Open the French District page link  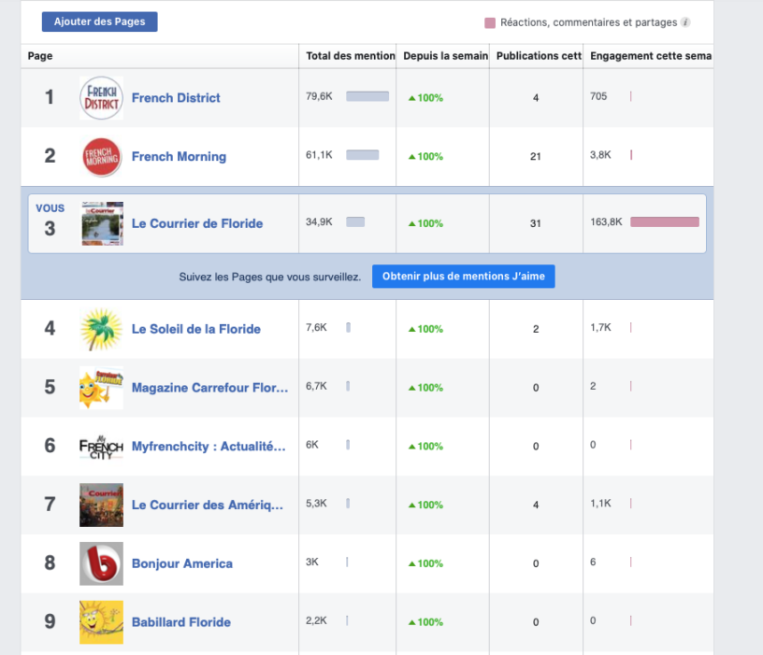click(176, 98)
